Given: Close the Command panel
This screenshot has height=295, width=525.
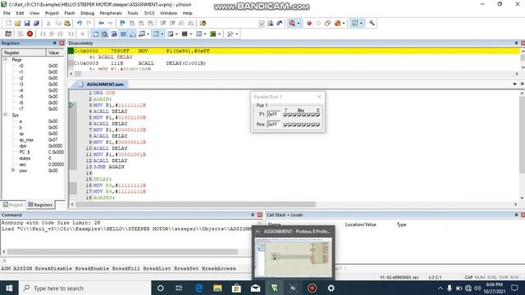Looking at the screenshot, I should point(260,215).
